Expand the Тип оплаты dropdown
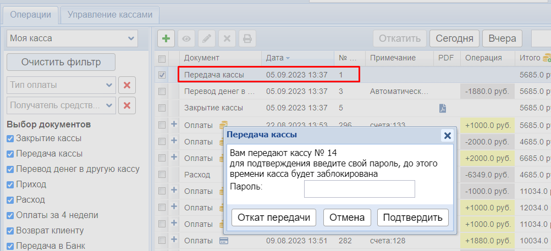 click(x=61, y=85)
